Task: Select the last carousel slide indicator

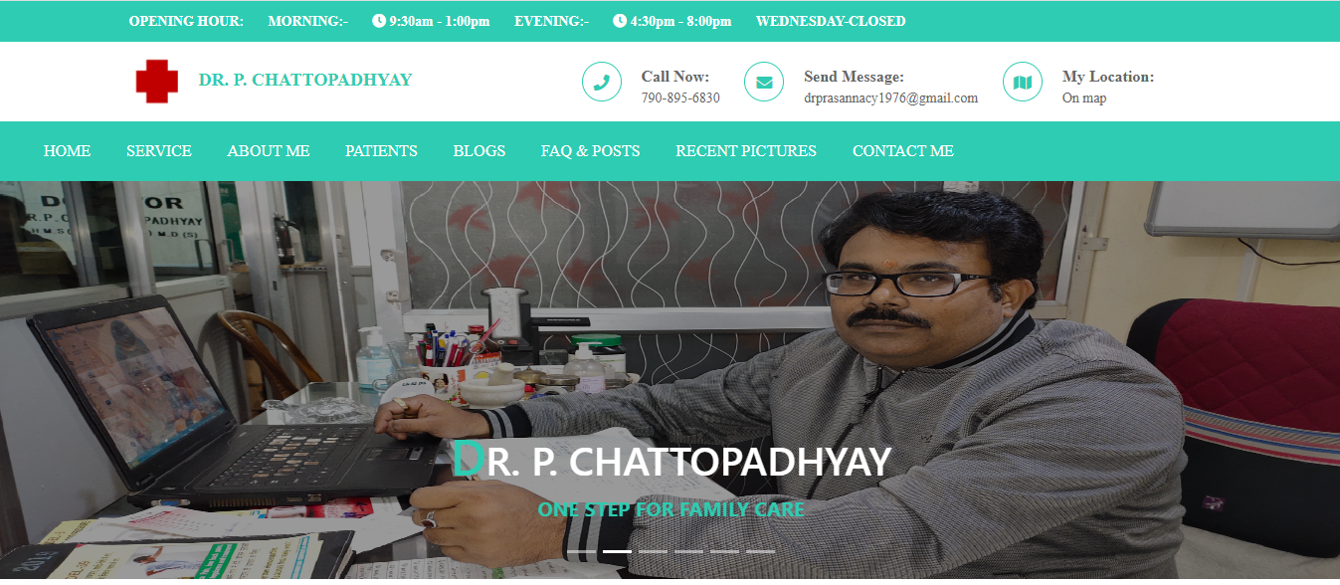Action: click(760, 551)
